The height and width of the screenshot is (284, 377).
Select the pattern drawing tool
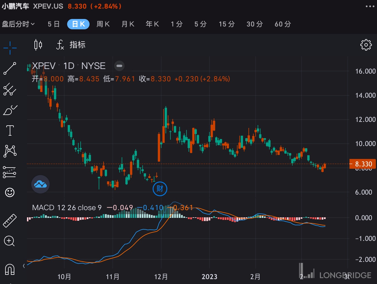pyautogui.click(x=10, y=151)
